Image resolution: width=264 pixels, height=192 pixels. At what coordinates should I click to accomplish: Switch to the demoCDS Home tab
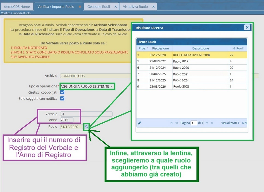[x=17, y=7]
